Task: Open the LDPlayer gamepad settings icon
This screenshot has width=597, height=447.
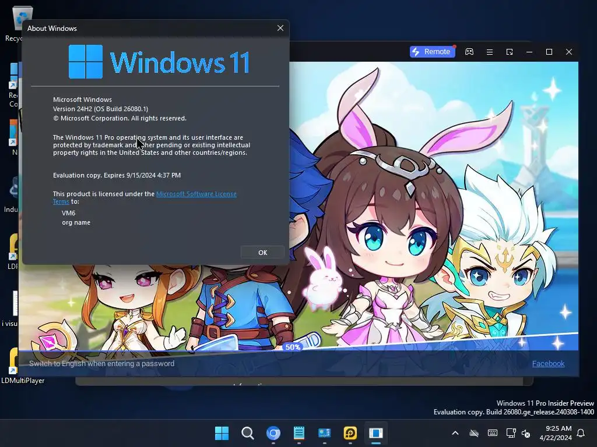Action: [x=469, y=52]
